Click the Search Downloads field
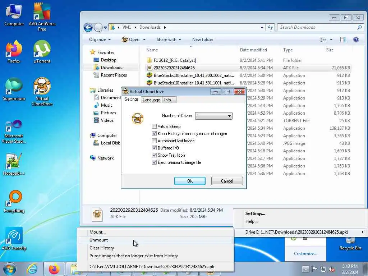This screenshot has width=368, height=276. click(320, 27)
